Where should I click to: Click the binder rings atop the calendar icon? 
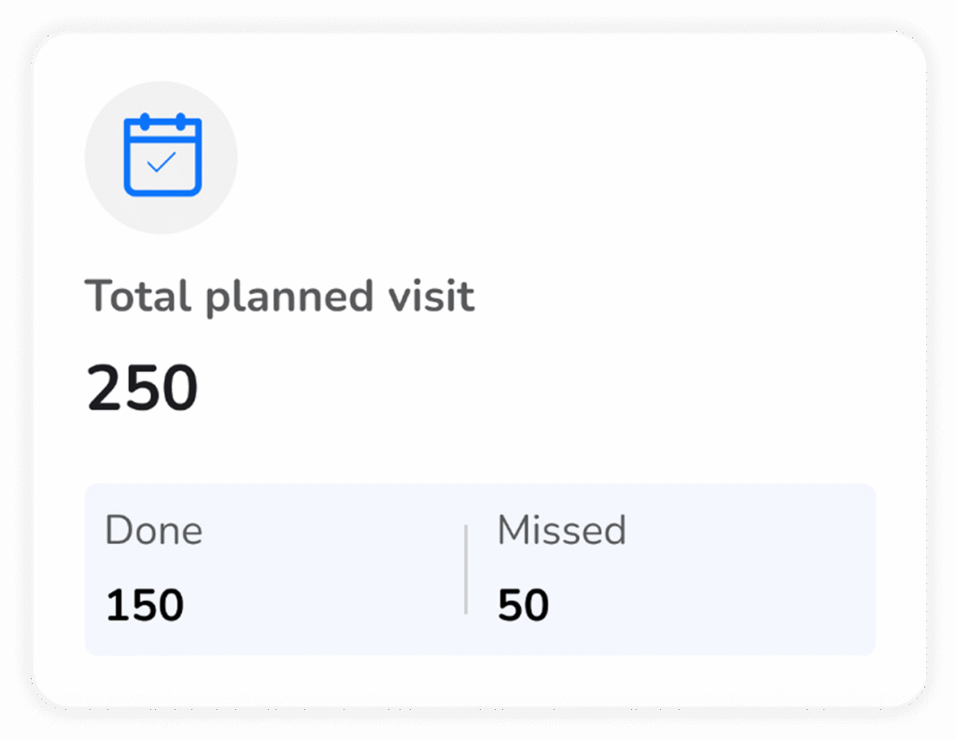[162, 120]
